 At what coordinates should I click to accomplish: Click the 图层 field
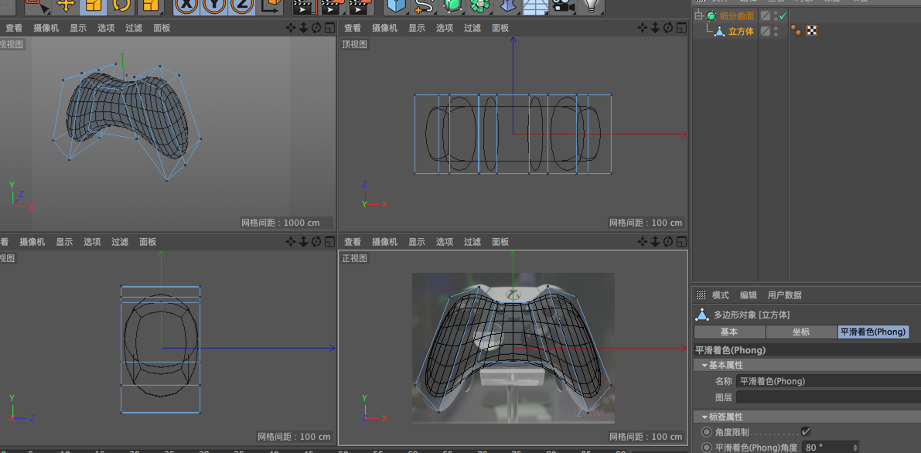[x=828, y=397]
